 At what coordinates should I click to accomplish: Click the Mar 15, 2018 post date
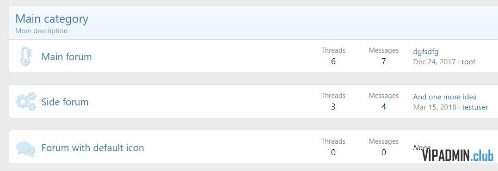435,107
